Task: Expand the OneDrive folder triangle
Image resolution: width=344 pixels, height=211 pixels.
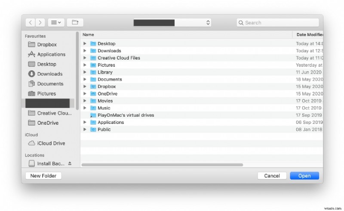Action: click(85, 93)
